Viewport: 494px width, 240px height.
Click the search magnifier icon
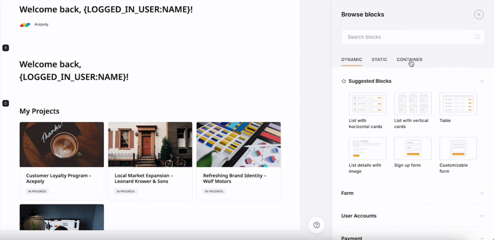pos(477,37)
